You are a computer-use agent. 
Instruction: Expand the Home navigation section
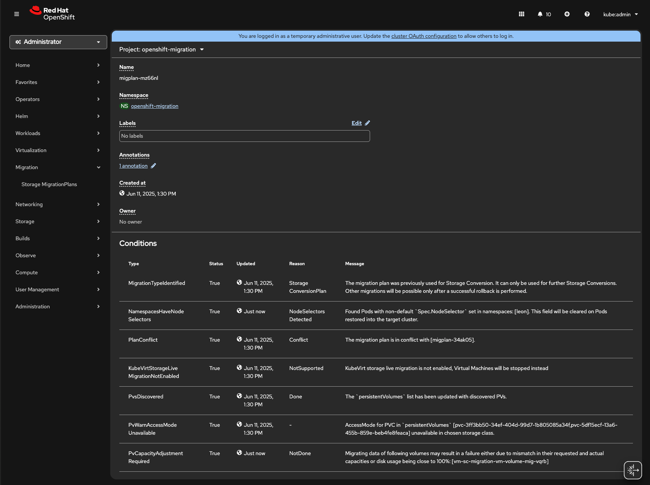[x=58, y=65]
